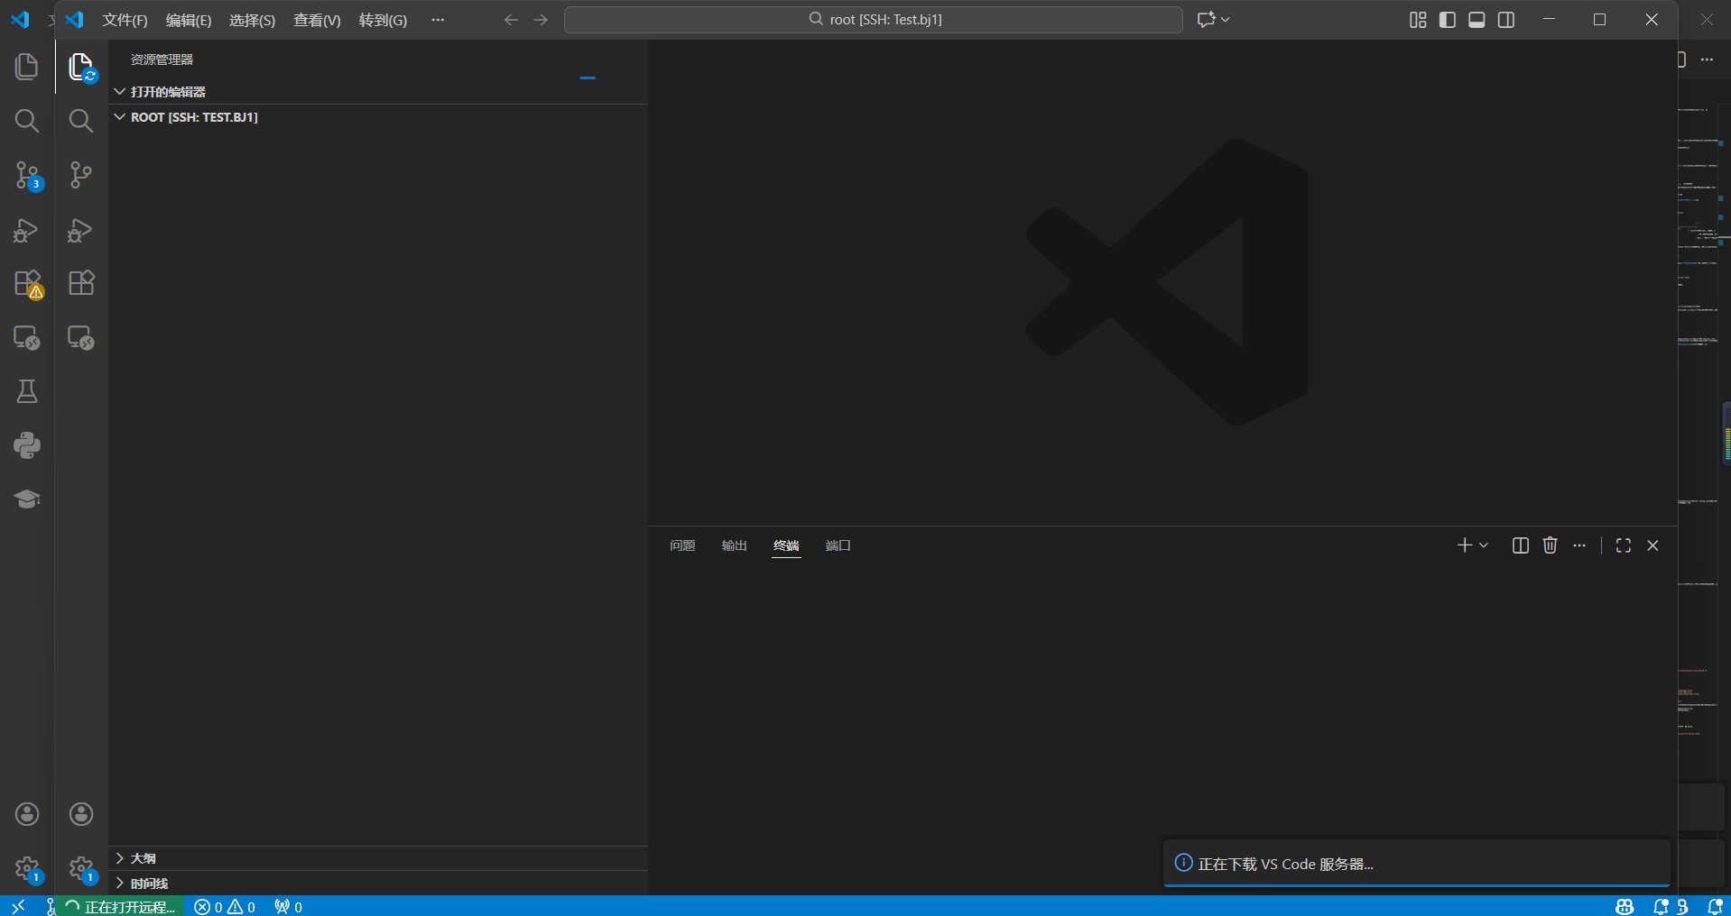Open the Extensions view

pyautogui.click(x=81, y=283)
